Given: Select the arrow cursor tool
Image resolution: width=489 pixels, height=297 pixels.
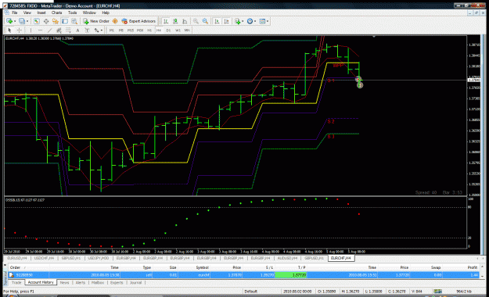Looking at the screenshot, I should pos(9,30).
